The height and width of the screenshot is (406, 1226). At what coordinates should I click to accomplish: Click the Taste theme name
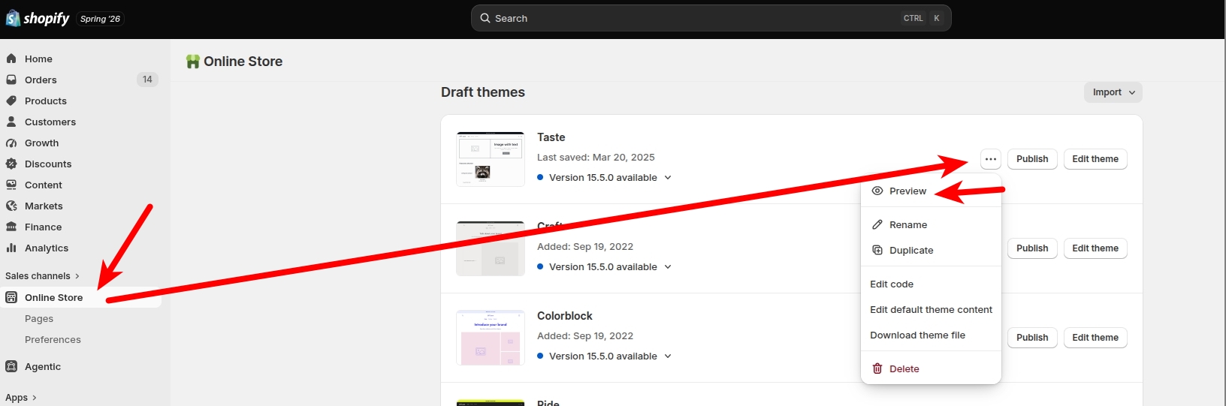click(551, 137)
